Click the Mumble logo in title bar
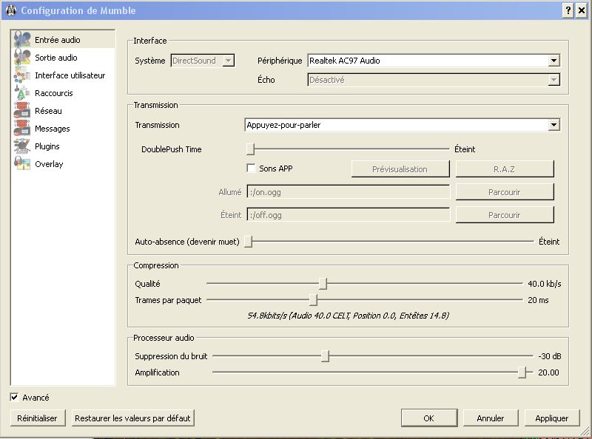The image size is (592, 439). pos(11,10)
